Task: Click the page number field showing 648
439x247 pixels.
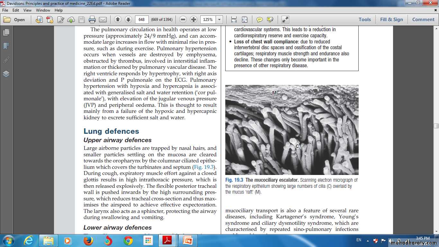Action: pyautogui.click(x=142, y=20)
